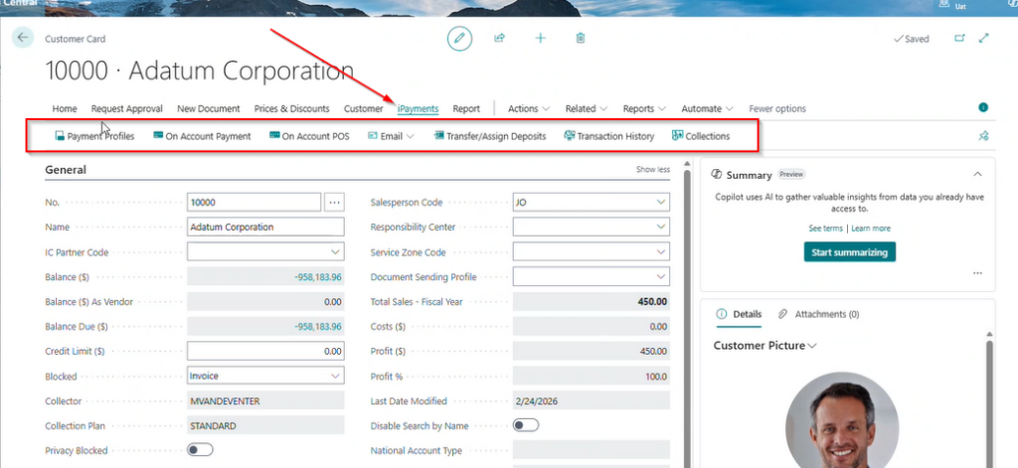1018x468 pixels.
Task: Go back with the arrow button
Action: point(23,38)
